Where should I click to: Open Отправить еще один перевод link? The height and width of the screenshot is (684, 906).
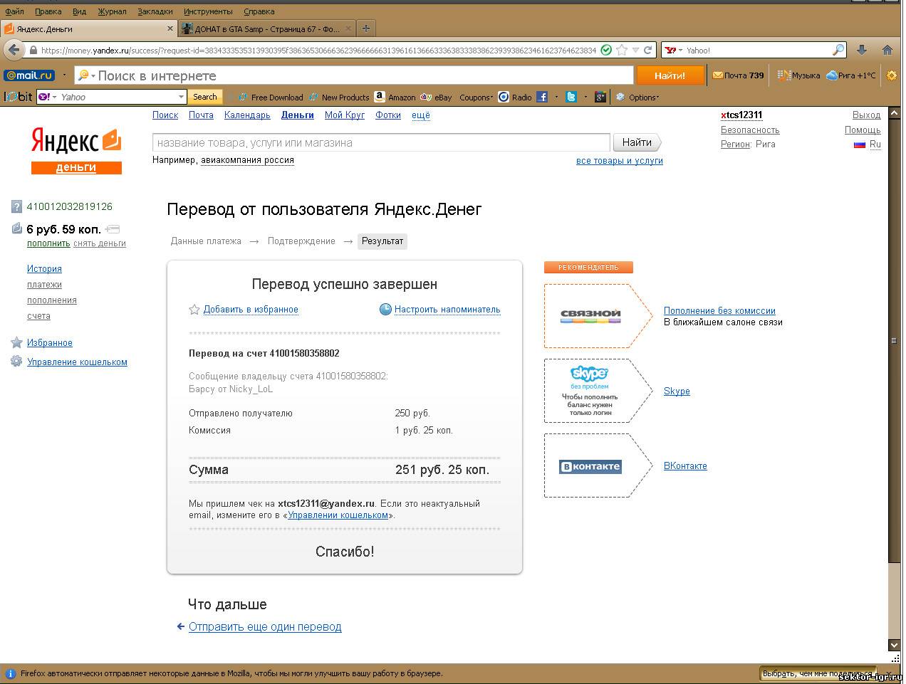265,627
